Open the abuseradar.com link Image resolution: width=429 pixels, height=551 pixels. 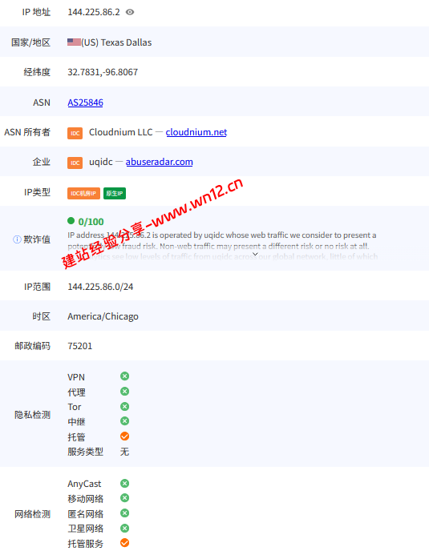click(x=159, y=162)
